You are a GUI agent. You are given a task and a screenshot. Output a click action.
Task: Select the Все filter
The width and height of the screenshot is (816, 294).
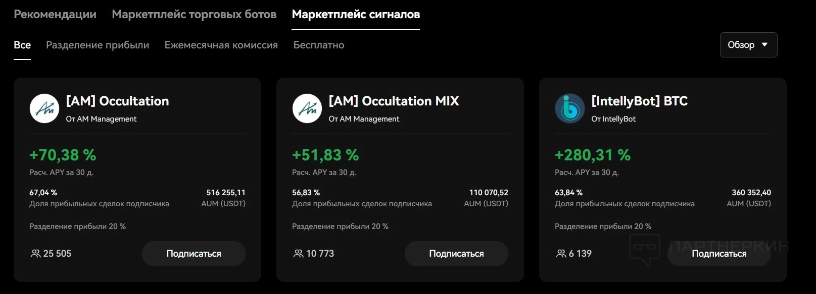[x=22, y=45]
